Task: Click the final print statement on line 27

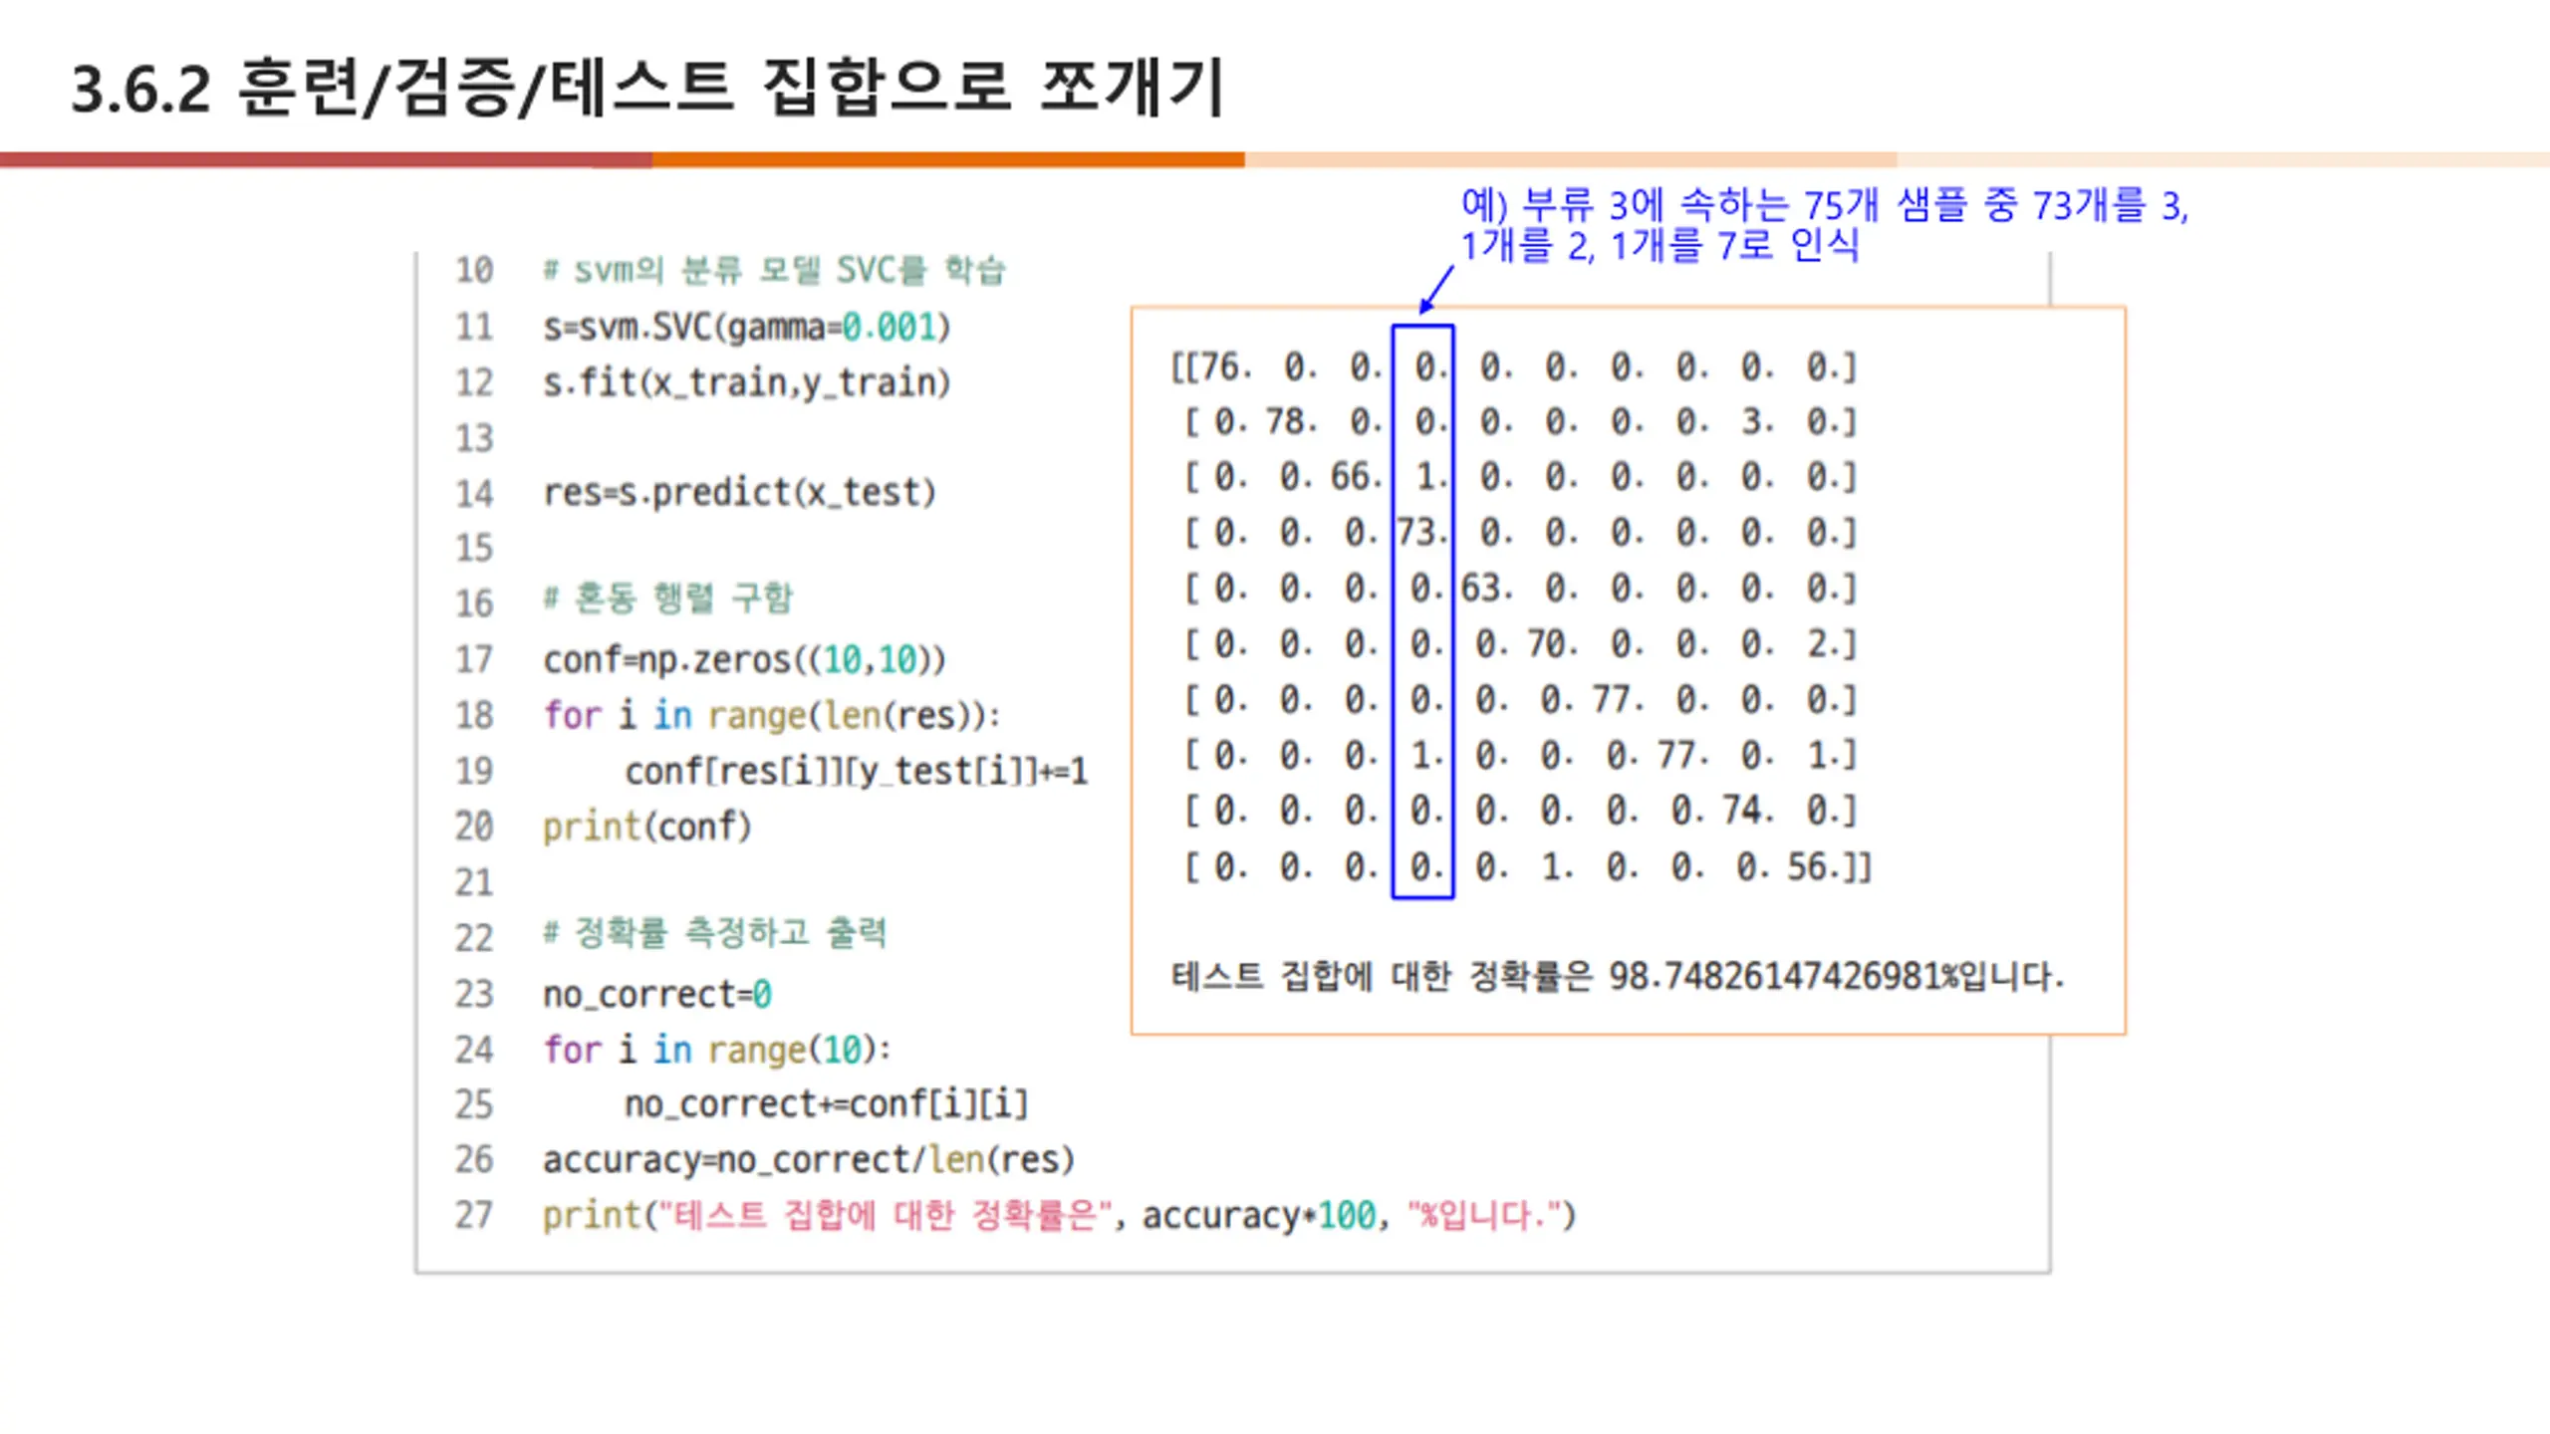Action: click(1060, 1215)
